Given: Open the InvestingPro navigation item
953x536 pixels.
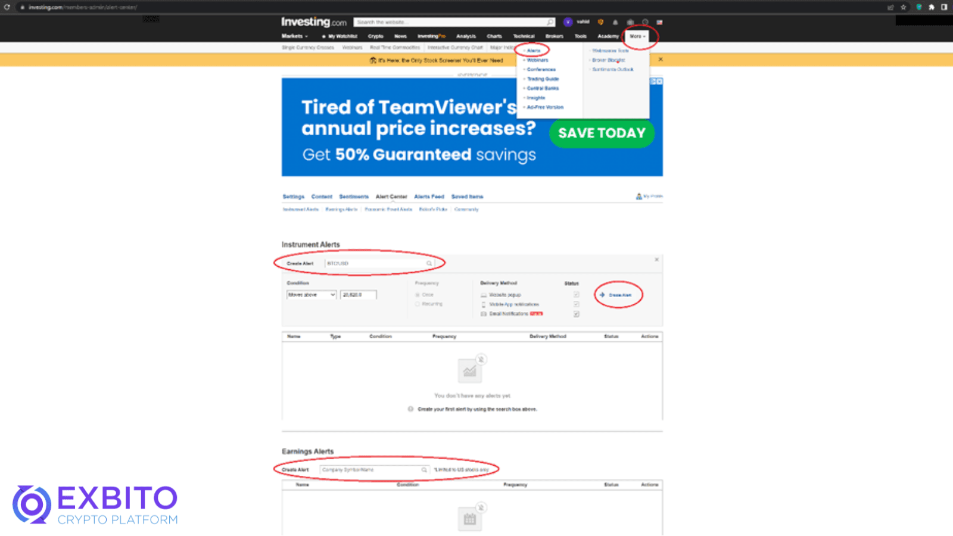Looking at the screenshot, I should tap(431, 36).
